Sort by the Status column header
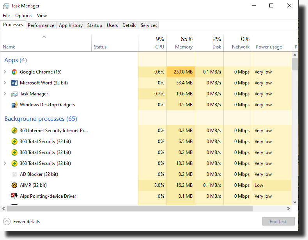Image resolution: width=308 pixels, height=240 pixels. pyautogui.click(x=115, y=43)
